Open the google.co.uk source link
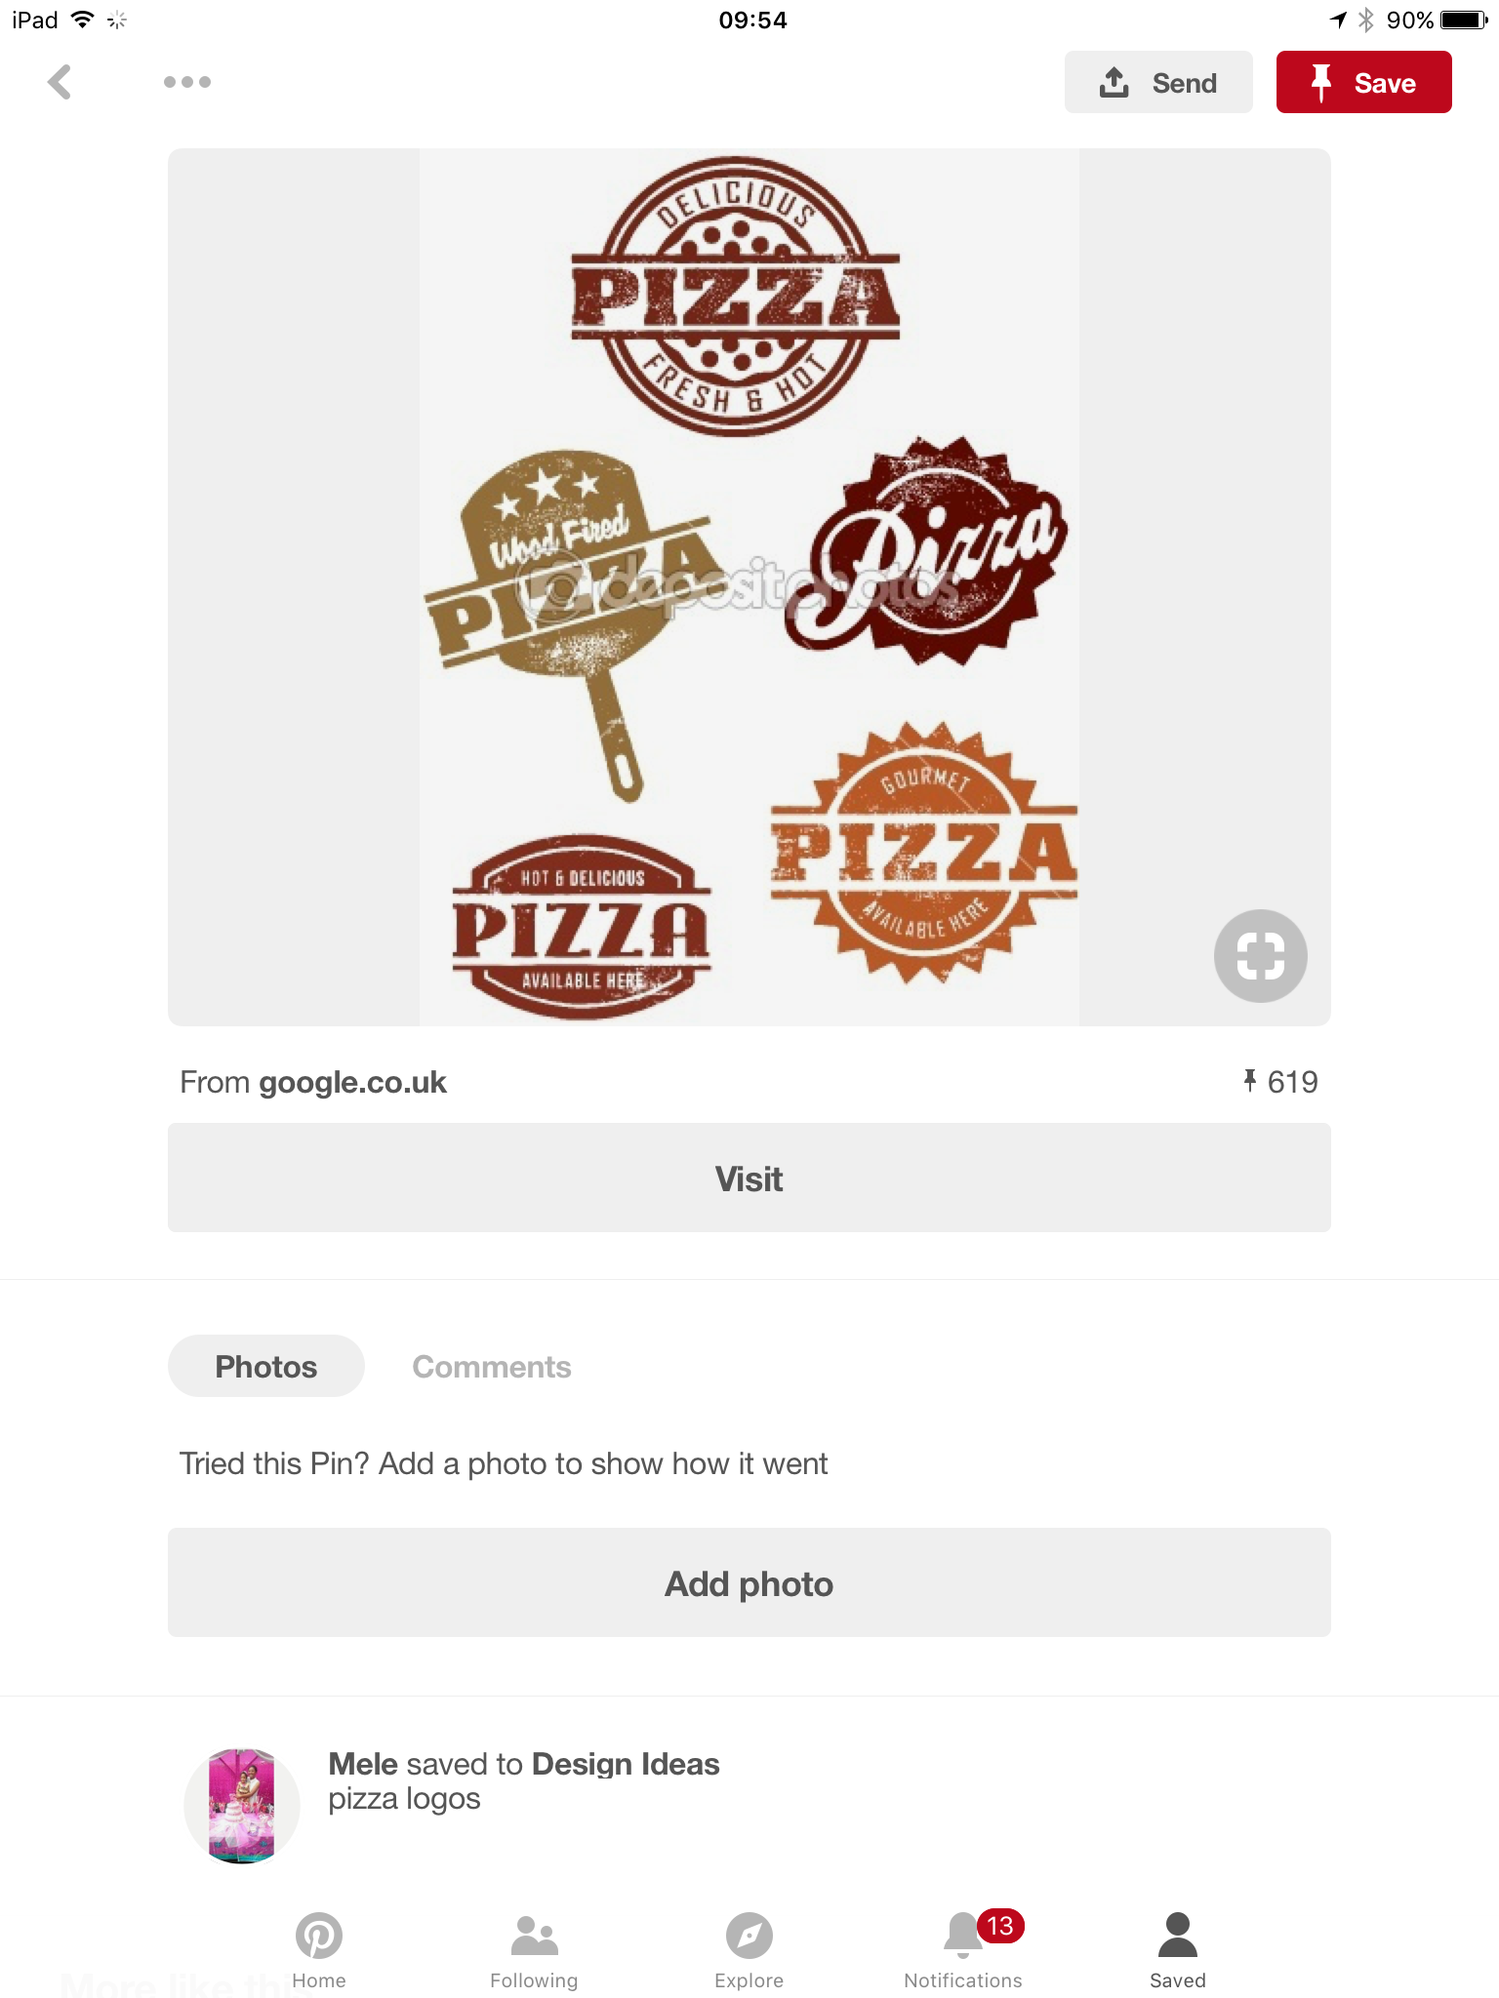This screenshot has height=1998, width=1499. pyautogui.click(x=352, y=1083)
